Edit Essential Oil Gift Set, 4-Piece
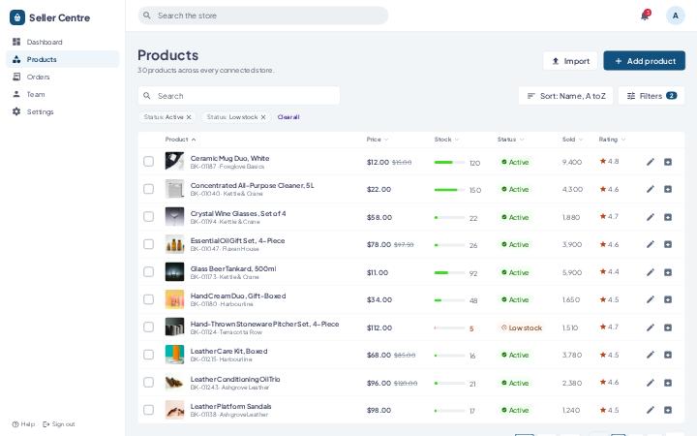 pos(650,244)
